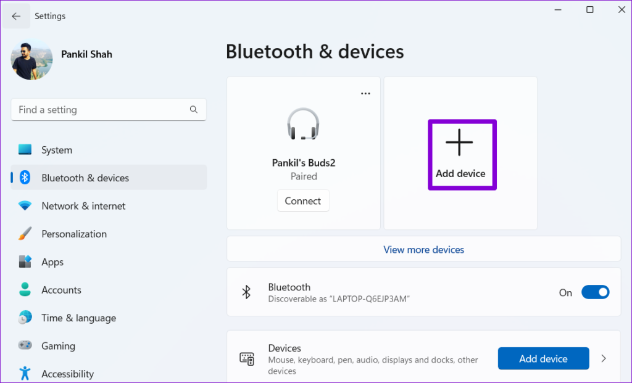
Task: Click View more devices
Action: tap(423, 249)
